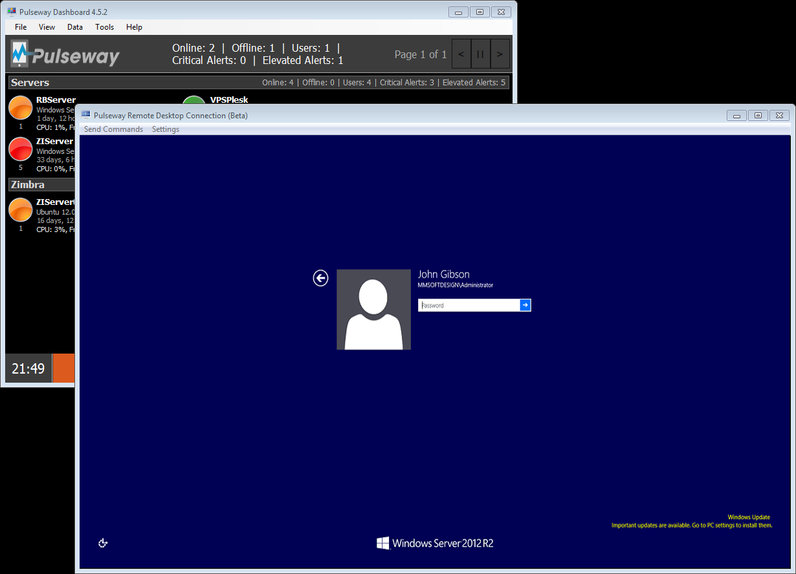This screenshot has height=574, width=796.
Task: Click the Windows Server 2012 R2 logo
Action: 435,543
